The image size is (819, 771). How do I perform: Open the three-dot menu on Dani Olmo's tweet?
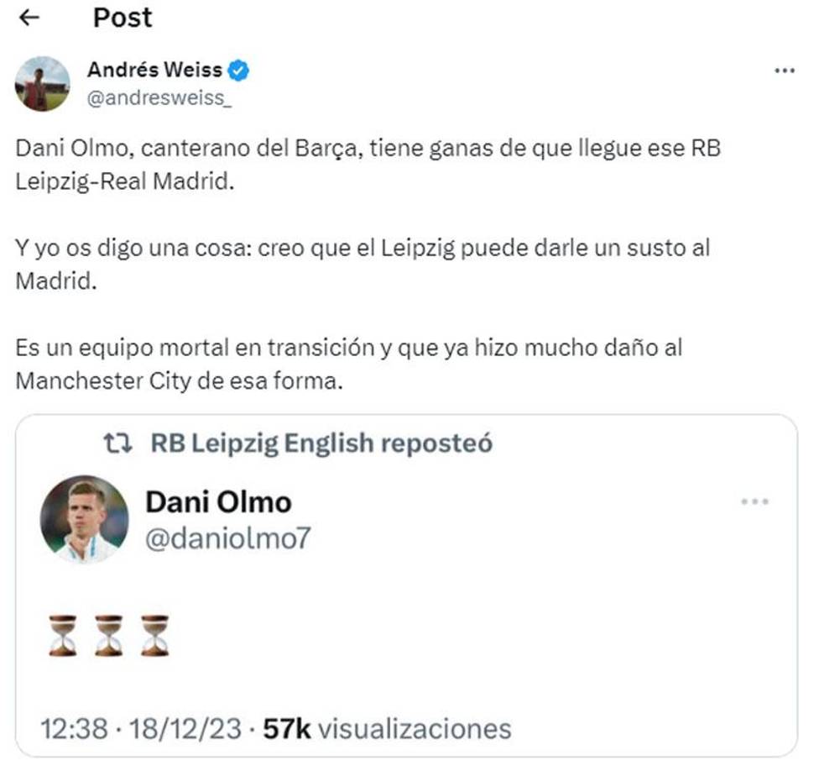point(756,500)
